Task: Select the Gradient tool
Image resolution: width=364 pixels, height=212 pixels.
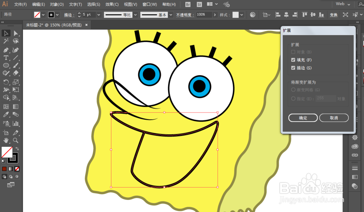Action: (x=16, y=107)
